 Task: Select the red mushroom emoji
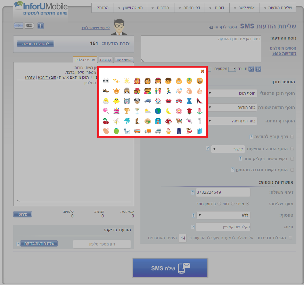[169, 121]
